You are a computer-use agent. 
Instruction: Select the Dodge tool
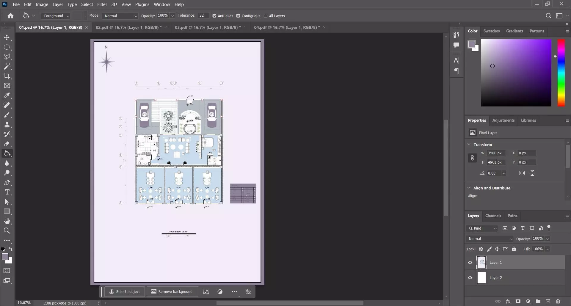[7, 173]
